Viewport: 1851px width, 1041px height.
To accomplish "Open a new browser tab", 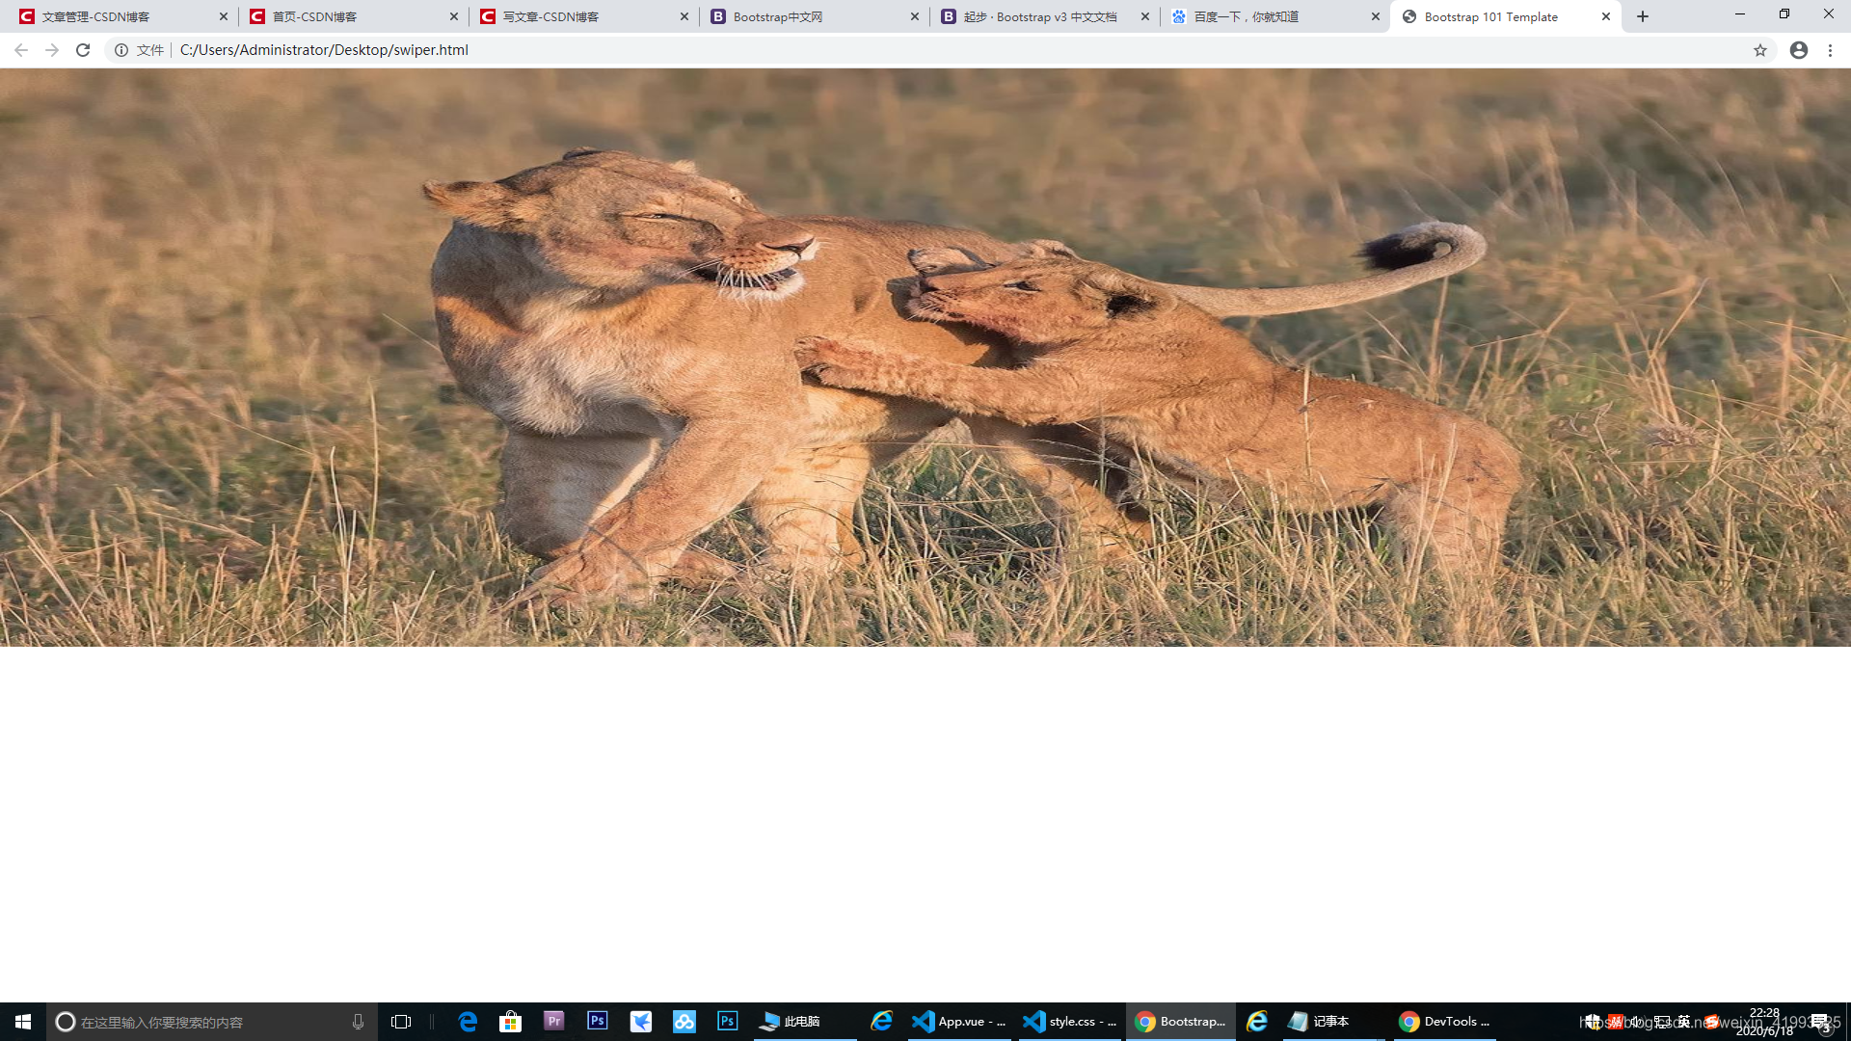I will [x=1643, y=16].
